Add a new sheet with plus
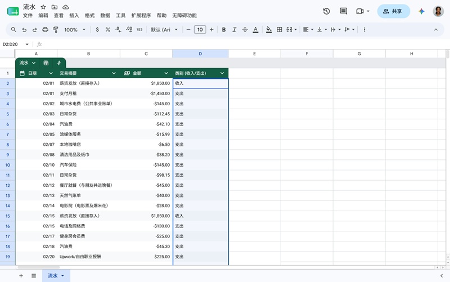Image resolution: width=450 pixels, height=282 pixels. click(21, 276)
